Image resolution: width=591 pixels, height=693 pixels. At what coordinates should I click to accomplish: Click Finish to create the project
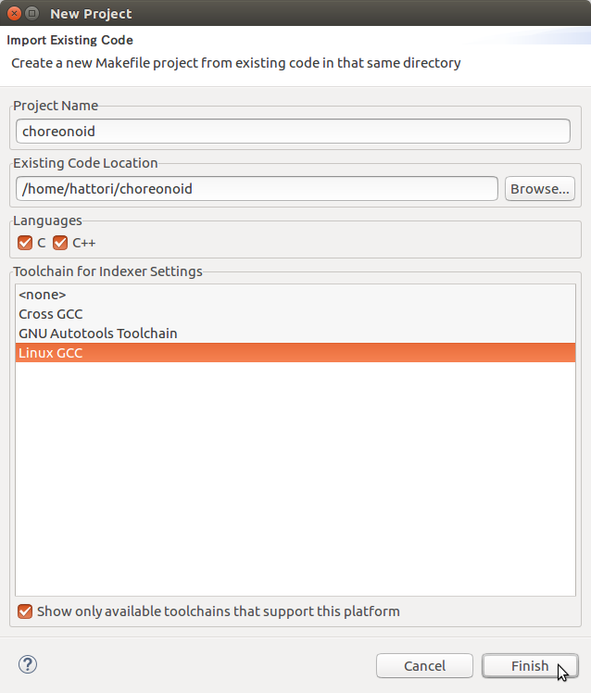(530, 666)
